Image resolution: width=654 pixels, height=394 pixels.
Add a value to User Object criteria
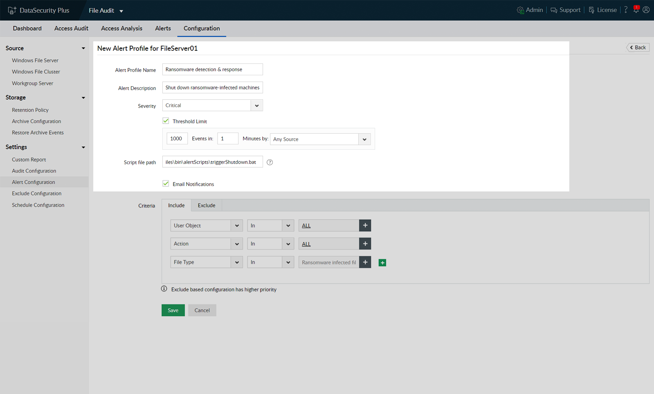[365, 225]
